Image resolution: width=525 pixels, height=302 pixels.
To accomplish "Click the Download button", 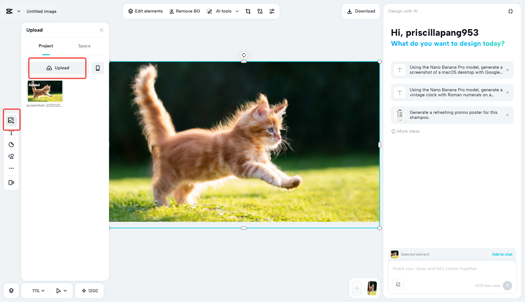I will 361,11.
